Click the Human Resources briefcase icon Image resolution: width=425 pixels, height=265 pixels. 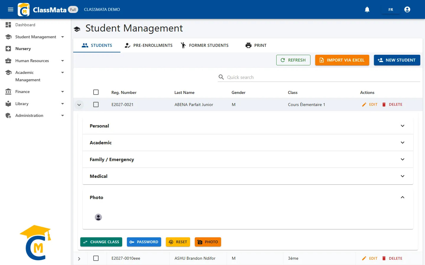[8, 61]
